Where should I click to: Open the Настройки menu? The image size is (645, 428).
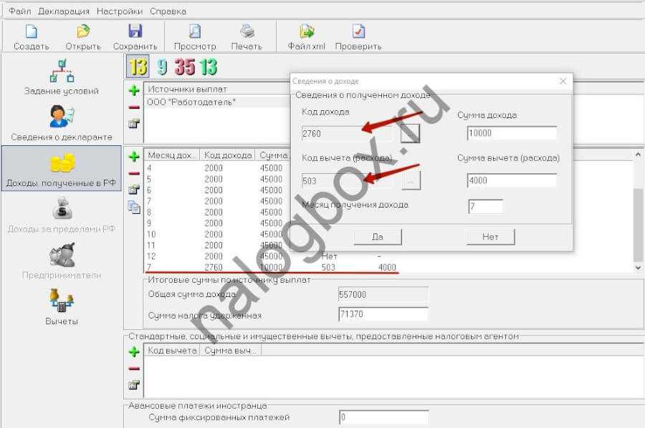tap(120, 11)
